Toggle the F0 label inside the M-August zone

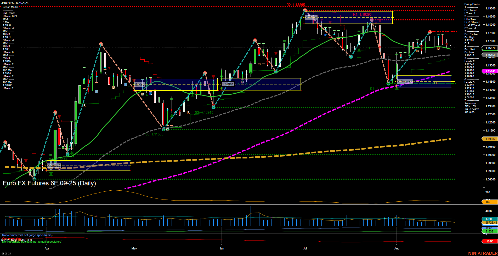coord(436,83)
